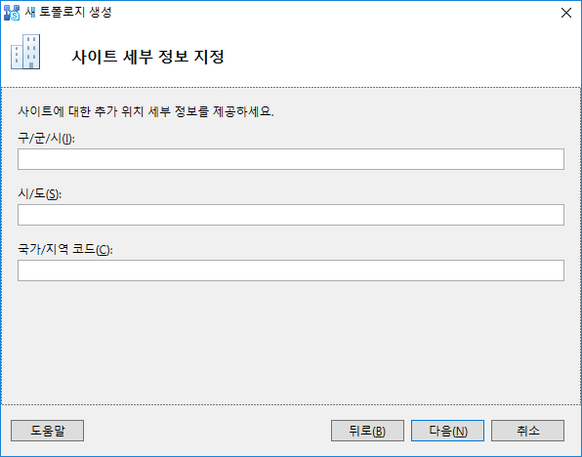
Task: Select the 국가/지역 코드 input field
Action: point(291,270)
